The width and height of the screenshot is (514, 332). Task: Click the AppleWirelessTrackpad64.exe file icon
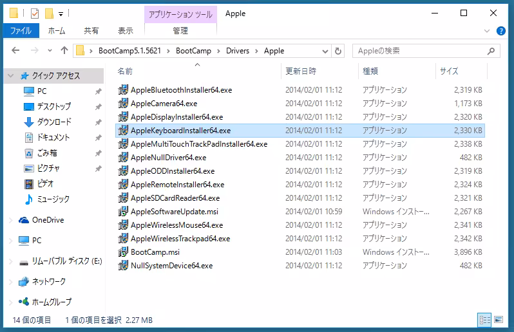pos(123,238)
